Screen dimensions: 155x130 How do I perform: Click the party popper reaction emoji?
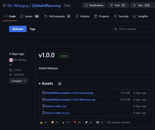click(x=64, y=122)
